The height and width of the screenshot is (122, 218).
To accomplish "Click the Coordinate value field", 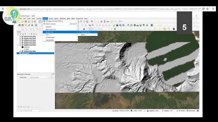I will (124, 111).
